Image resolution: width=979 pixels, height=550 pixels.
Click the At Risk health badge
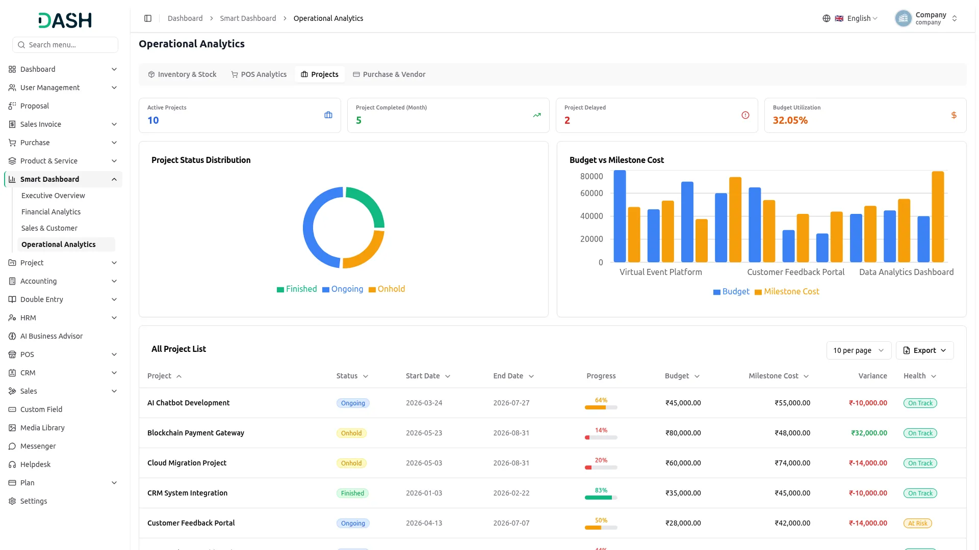click(x=917, y=523)
